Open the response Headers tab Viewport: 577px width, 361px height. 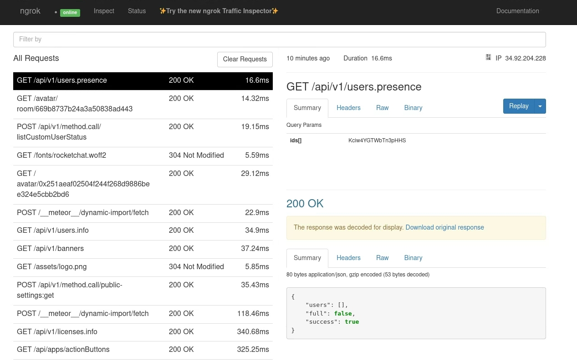point(348,258)
